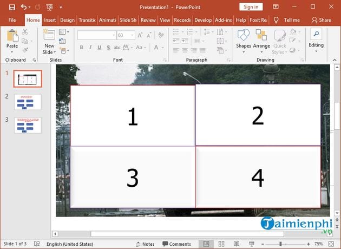
Task: Switch to the Insert tab
Action: point(50,20)
